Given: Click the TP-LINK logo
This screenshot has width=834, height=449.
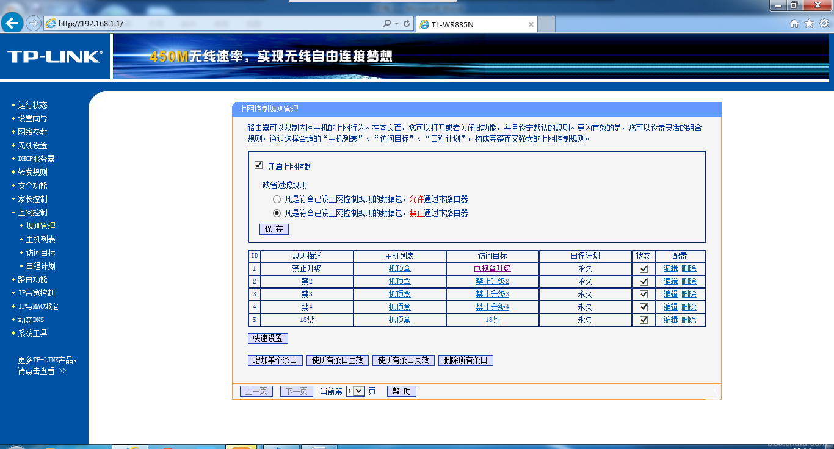Looking at the screenshot, I should [x=55, y=57].
